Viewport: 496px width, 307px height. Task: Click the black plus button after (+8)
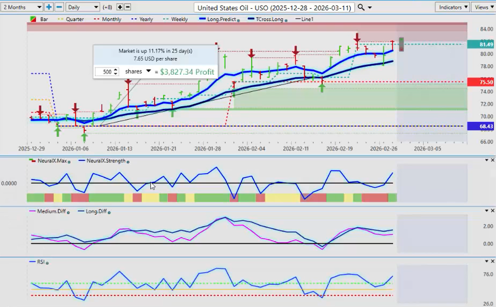click(120, 7)
